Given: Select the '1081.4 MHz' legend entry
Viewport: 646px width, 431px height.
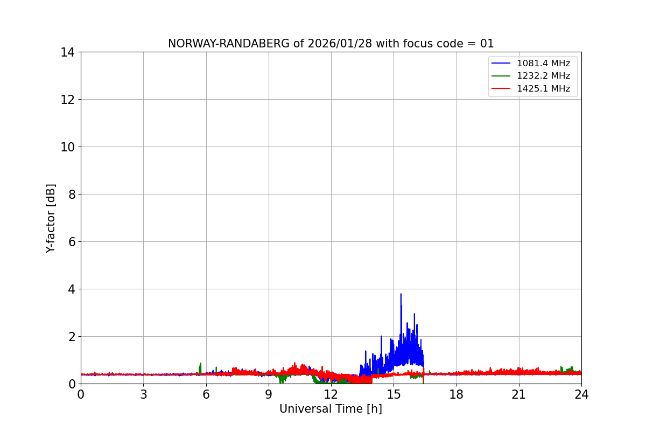Looking at the screenshot, I should point(543,64).
